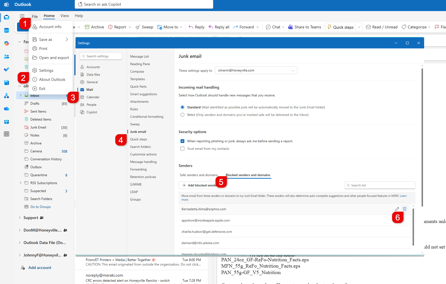Click the Search list field
Viewport: 446px width, 284px height.
pos(380,185)
